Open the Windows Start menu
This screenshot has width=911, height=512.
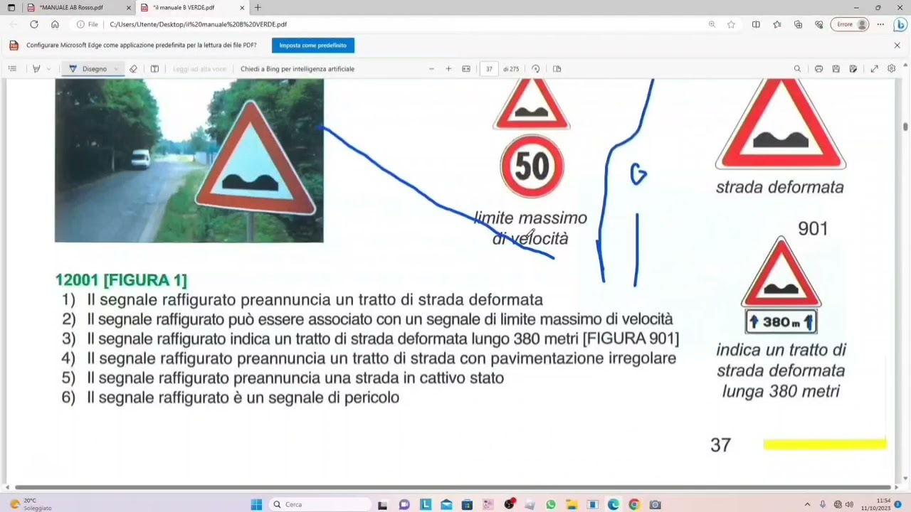(x=256, y=505)
